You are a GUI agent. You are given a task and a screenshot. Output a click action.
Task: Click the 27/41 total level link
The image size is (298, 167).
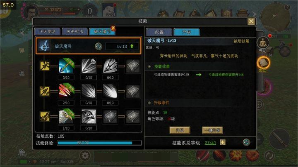pos(210,143)
